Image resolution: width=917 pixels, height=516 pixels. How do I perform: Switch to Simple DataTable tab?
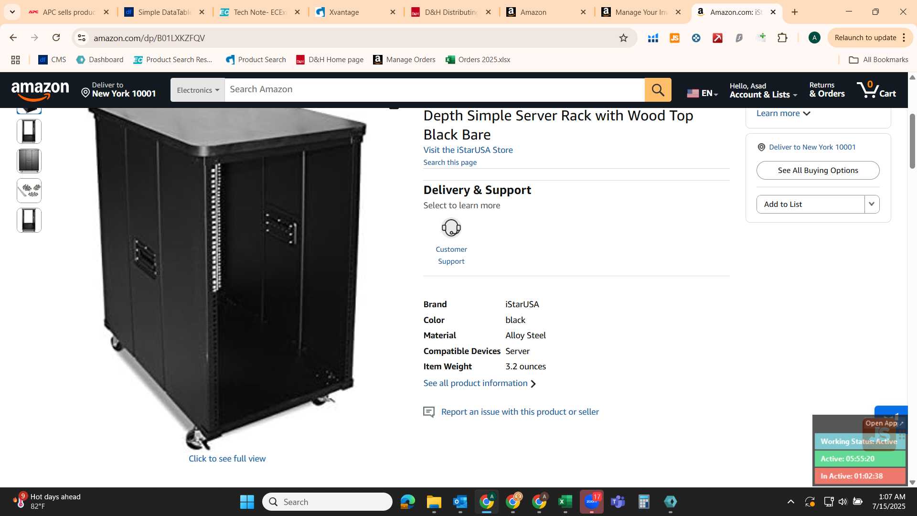164,12
